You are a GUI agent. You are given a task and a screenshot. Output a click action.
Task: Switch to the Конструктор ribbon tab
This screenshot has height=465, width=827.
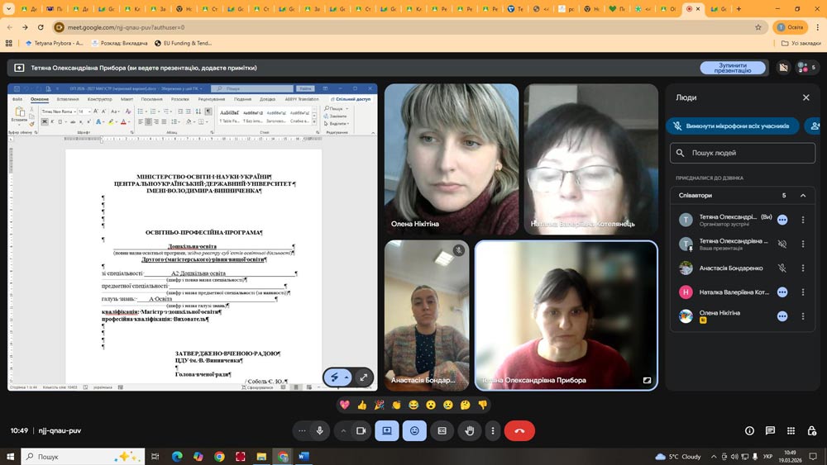point(99,99)
